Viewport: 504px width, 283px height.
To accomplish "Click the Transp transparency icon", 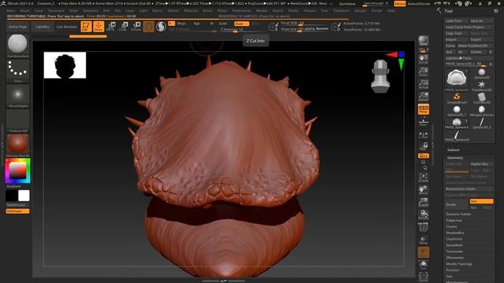I will [424, 240].
